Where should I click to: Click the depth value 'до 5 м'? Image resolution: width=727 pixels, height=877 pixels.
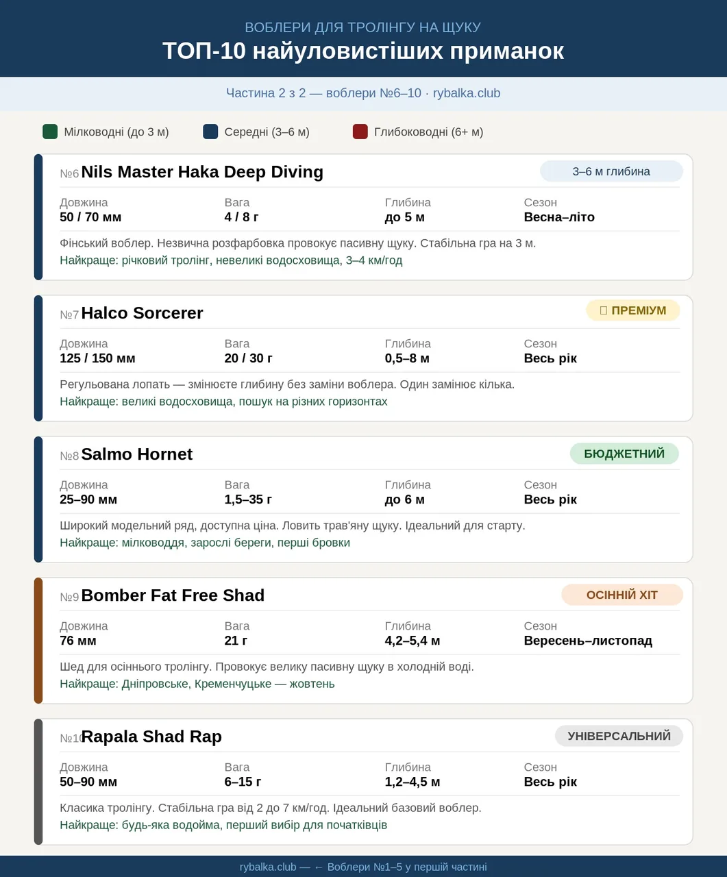(x=405, y=217)
